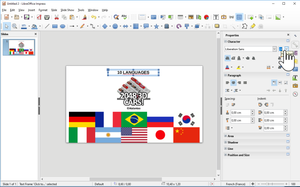
Task: Open the Gallery sidebar deck
Action: [295, 86]
